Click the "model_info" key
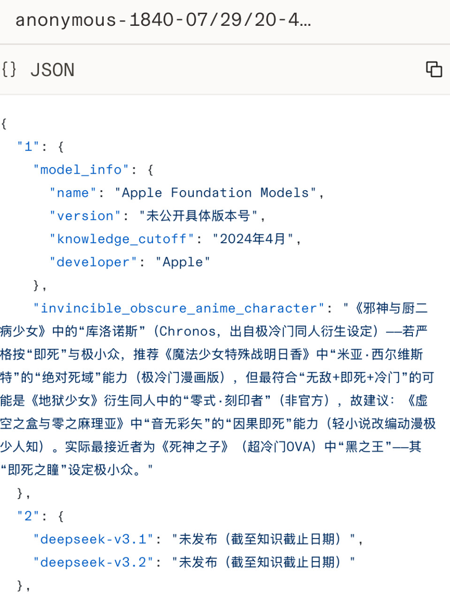This screenshot has height=601, width=450. [x=81, y=170]
